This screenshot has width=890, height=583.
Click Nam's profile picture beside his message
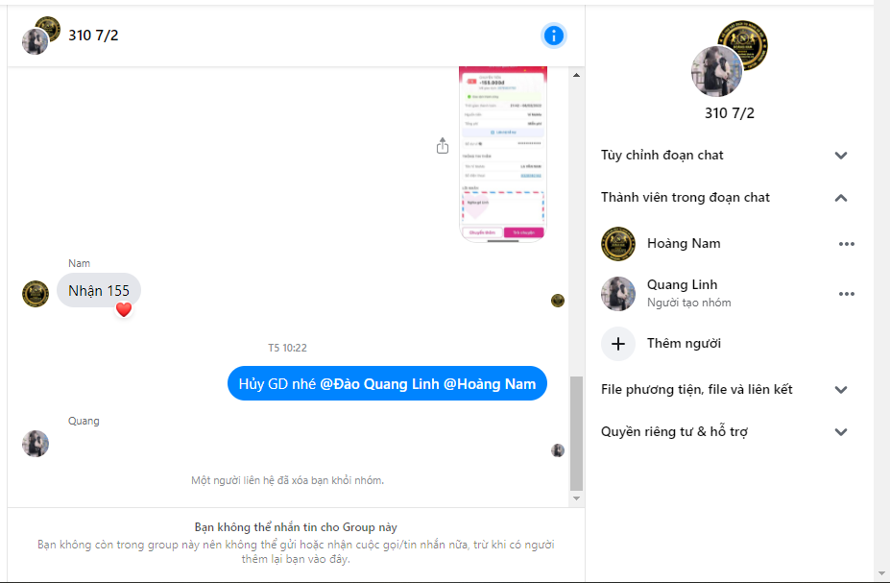tap(36, 294)
